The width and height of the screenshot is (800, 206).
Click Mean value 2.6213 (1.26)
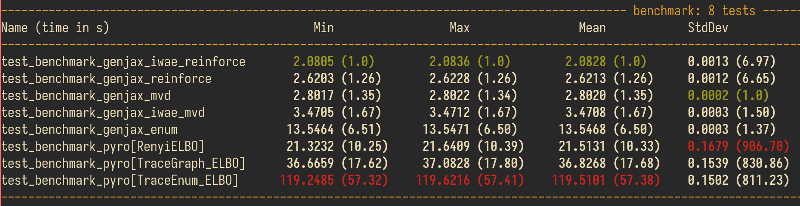[610, 79]
